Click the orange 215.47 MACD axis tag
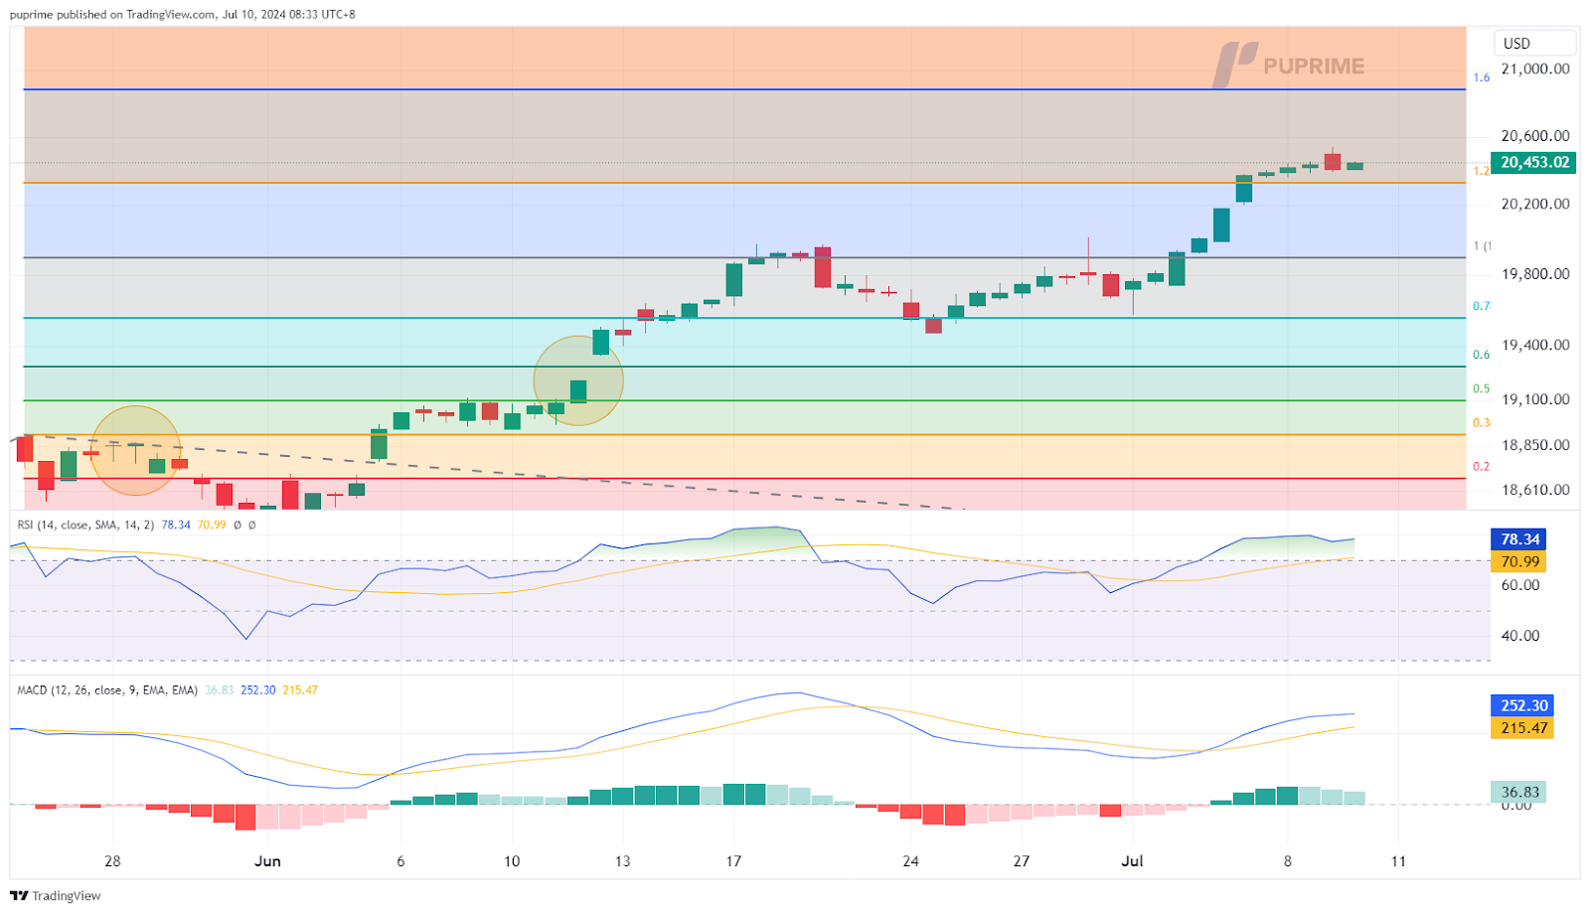Image resolution: width=1590 pixels, height=913 pixels. [x=1522, y=727]
